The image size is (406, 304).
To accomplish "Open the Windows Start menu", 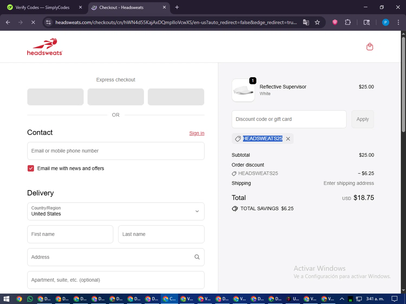I will 6,299.
